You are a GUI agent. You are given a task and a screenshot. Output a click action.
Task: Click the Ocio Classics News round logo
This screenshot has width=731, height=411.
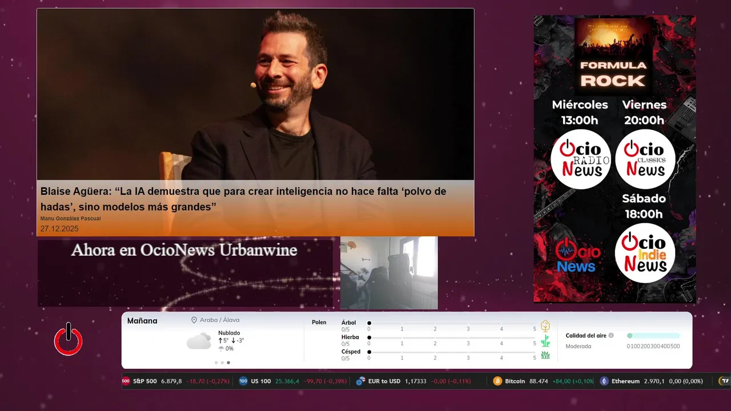[645, 159]
